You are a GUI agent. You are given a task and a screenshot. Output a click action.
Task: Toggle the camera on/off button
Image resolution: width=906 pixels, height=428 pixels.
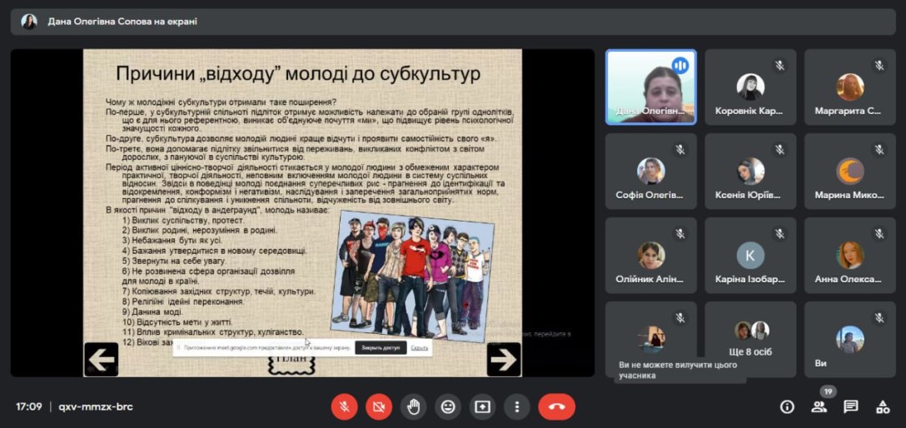tap(378, 406)
